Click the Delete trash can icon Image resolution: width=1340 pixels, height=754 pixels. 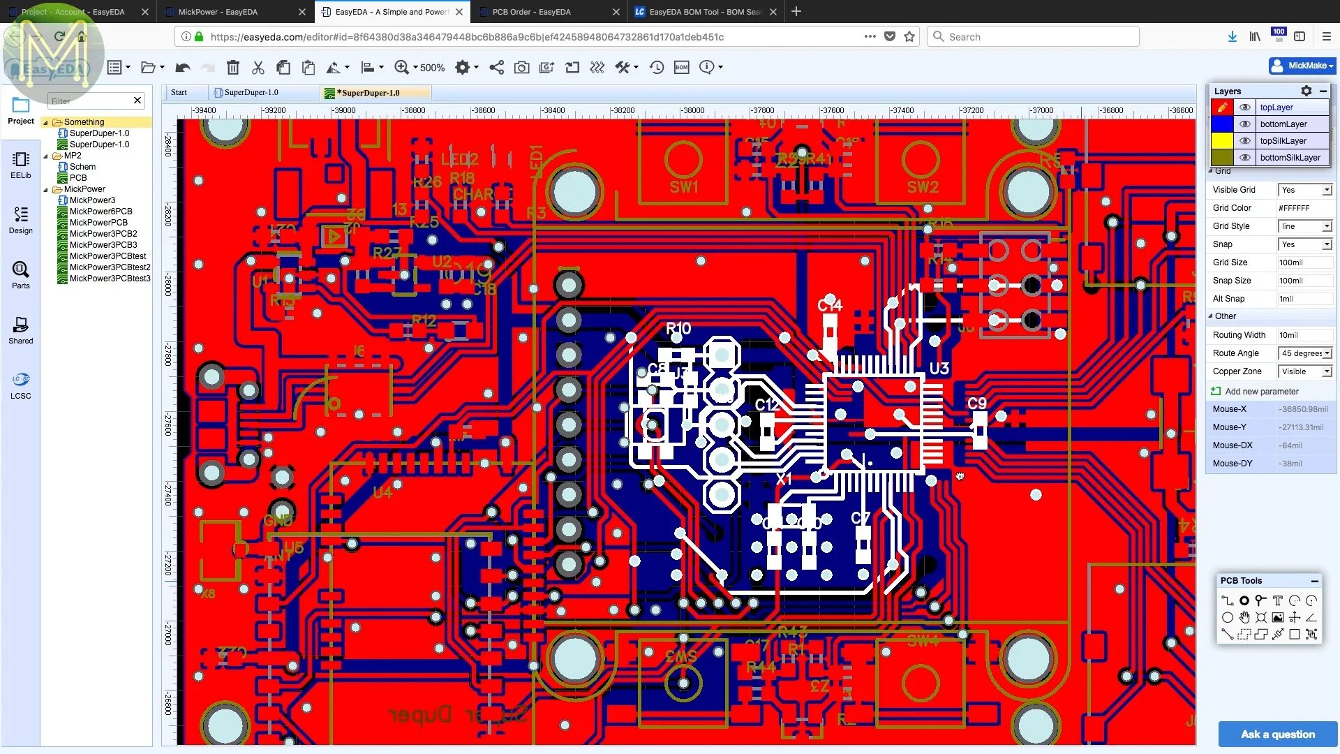point(233,67)
